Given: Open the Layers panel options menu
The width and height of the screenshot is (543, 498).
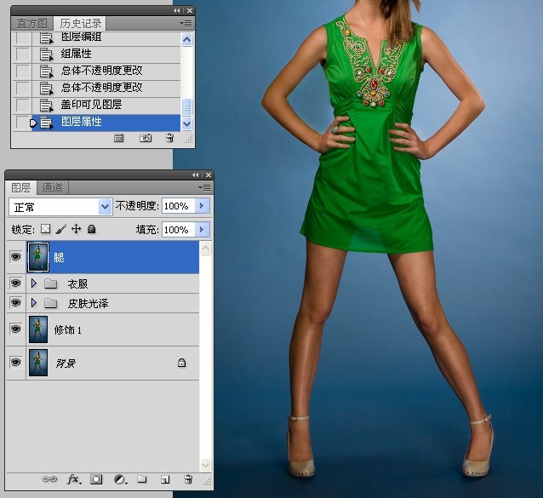Looking at the screenshot, I should click(x=204, y=187).
